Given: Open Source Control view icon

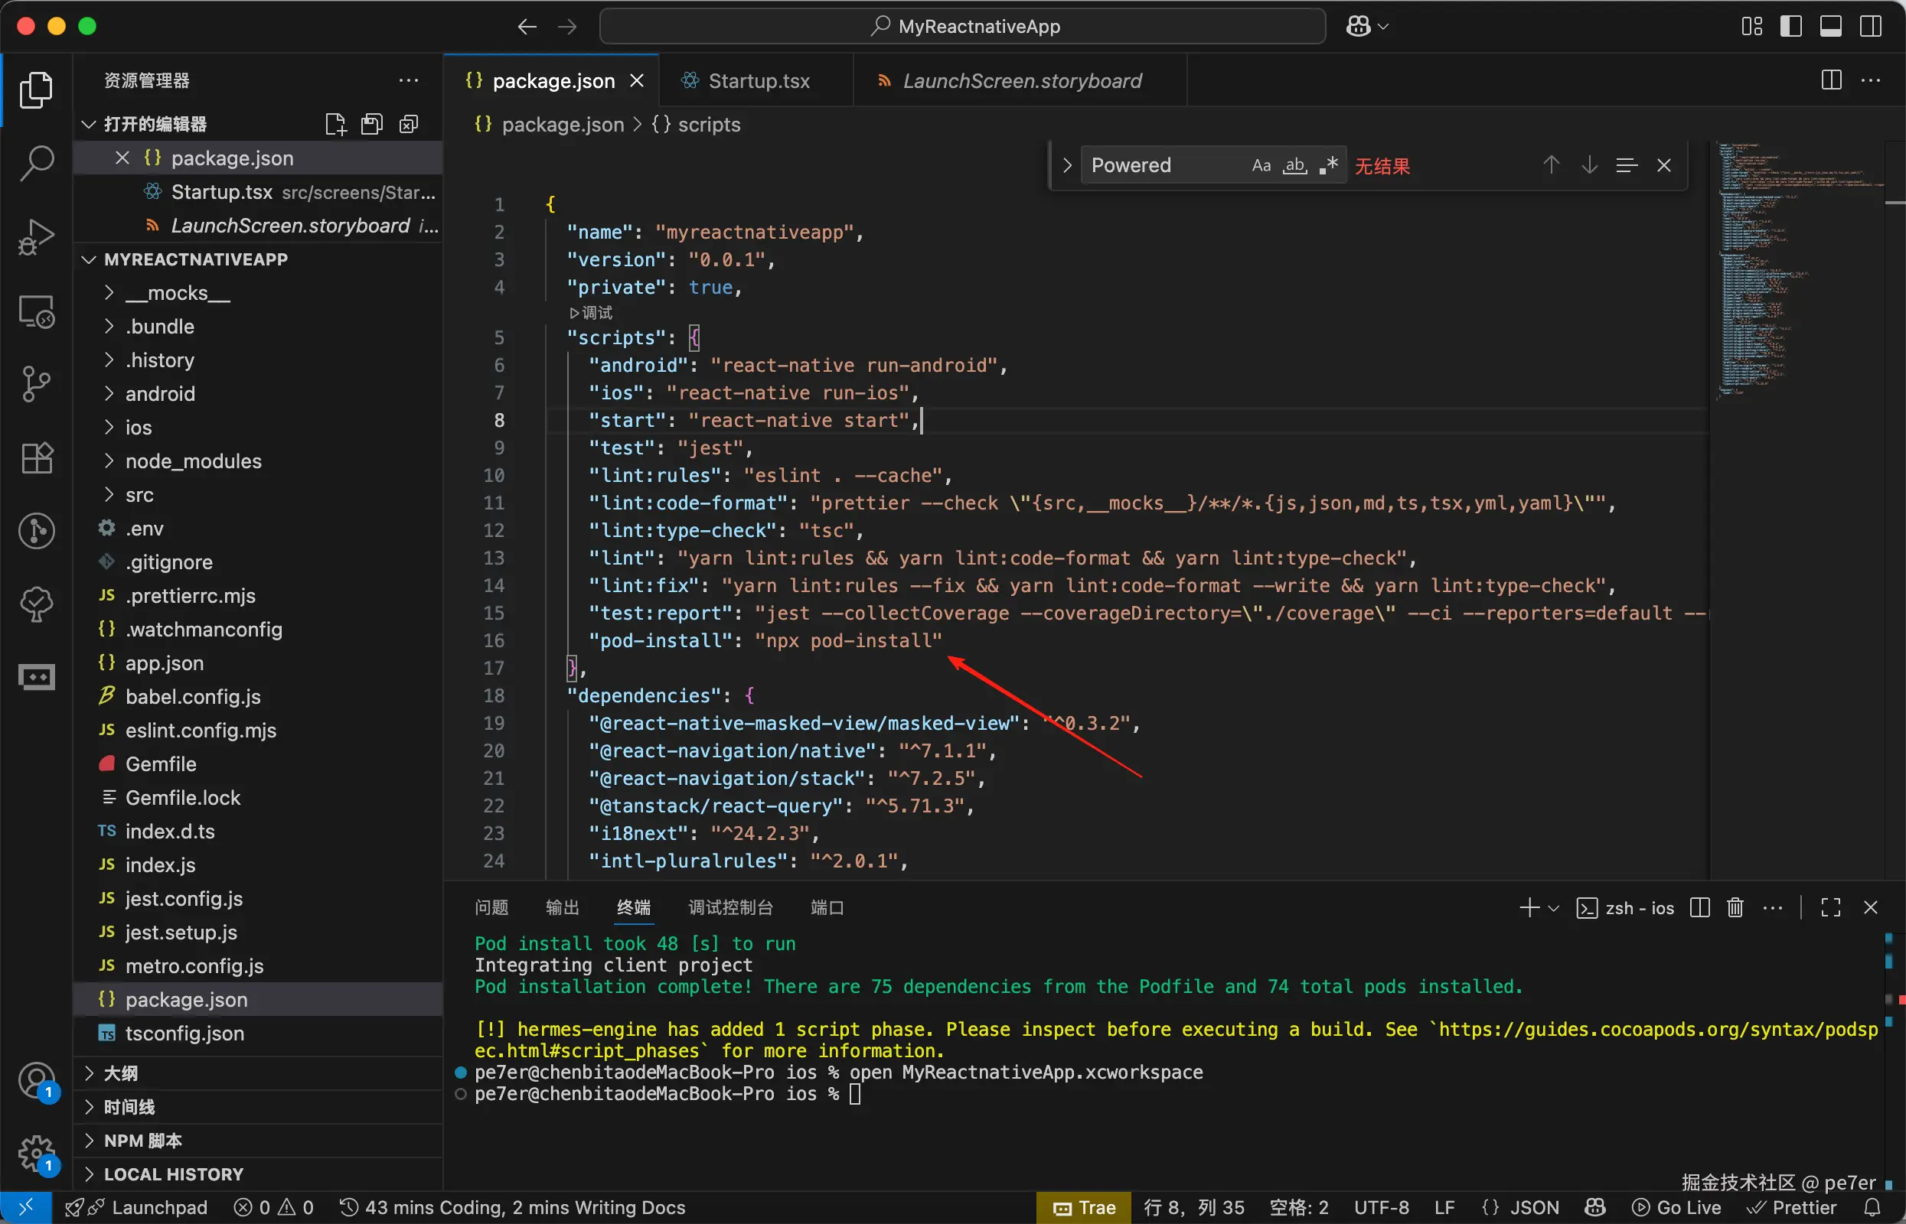Looking at the screenshot, I should (36, 384).
